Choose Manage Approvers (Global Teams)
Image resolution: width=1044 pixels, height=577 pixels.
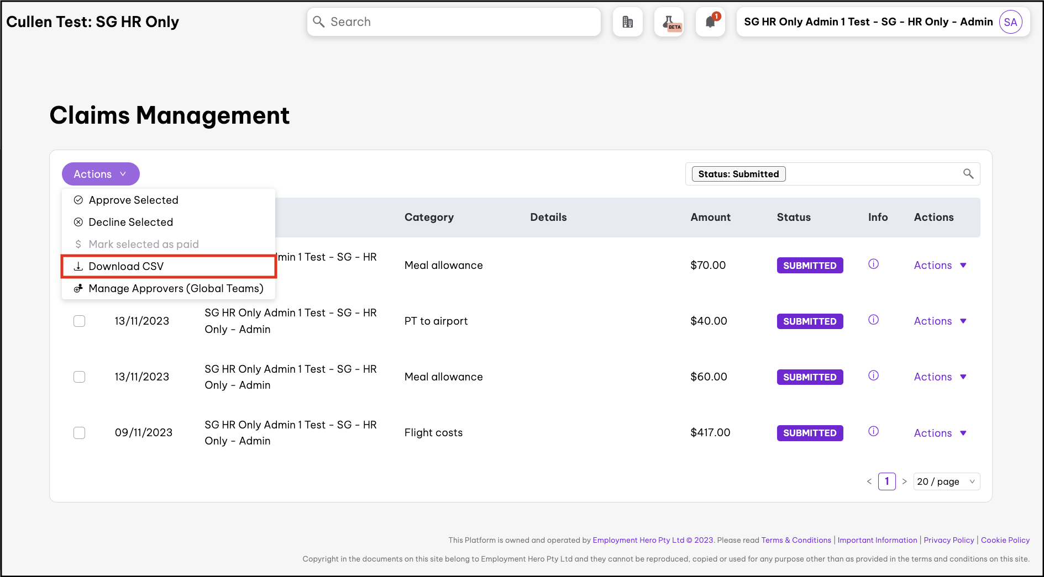coord(176,288)
